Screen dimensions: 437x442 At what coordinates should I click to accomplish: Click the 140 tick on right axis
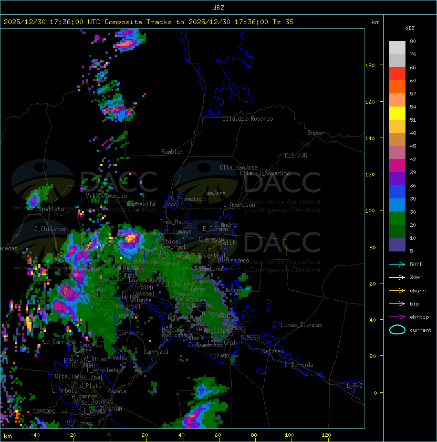click(370, 138)
